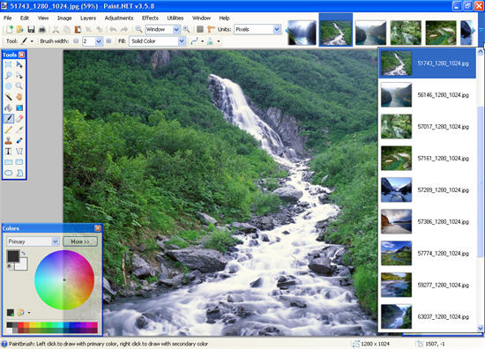Select the Ellipse shape tool
The height and width of the screenshot is (349, 485).
point(8,173)
